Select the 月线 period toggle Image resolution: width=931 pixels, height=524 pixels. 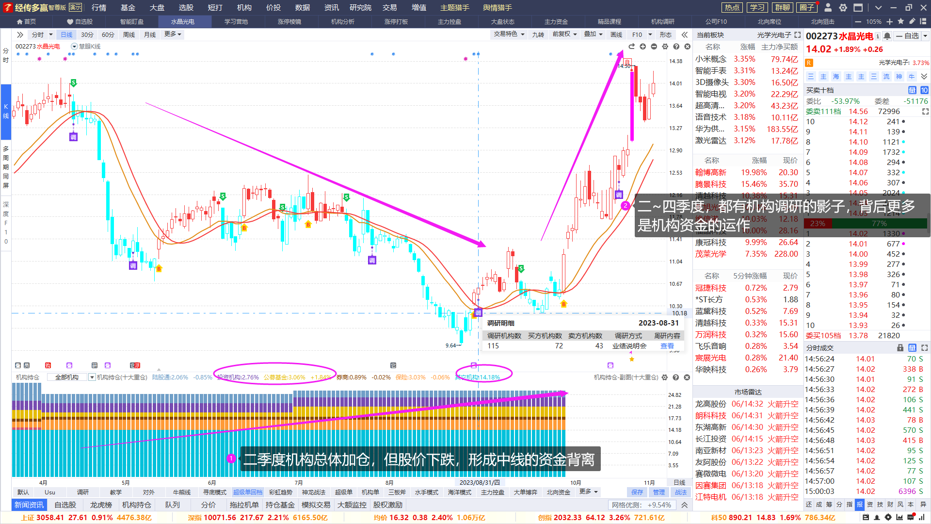150,34
